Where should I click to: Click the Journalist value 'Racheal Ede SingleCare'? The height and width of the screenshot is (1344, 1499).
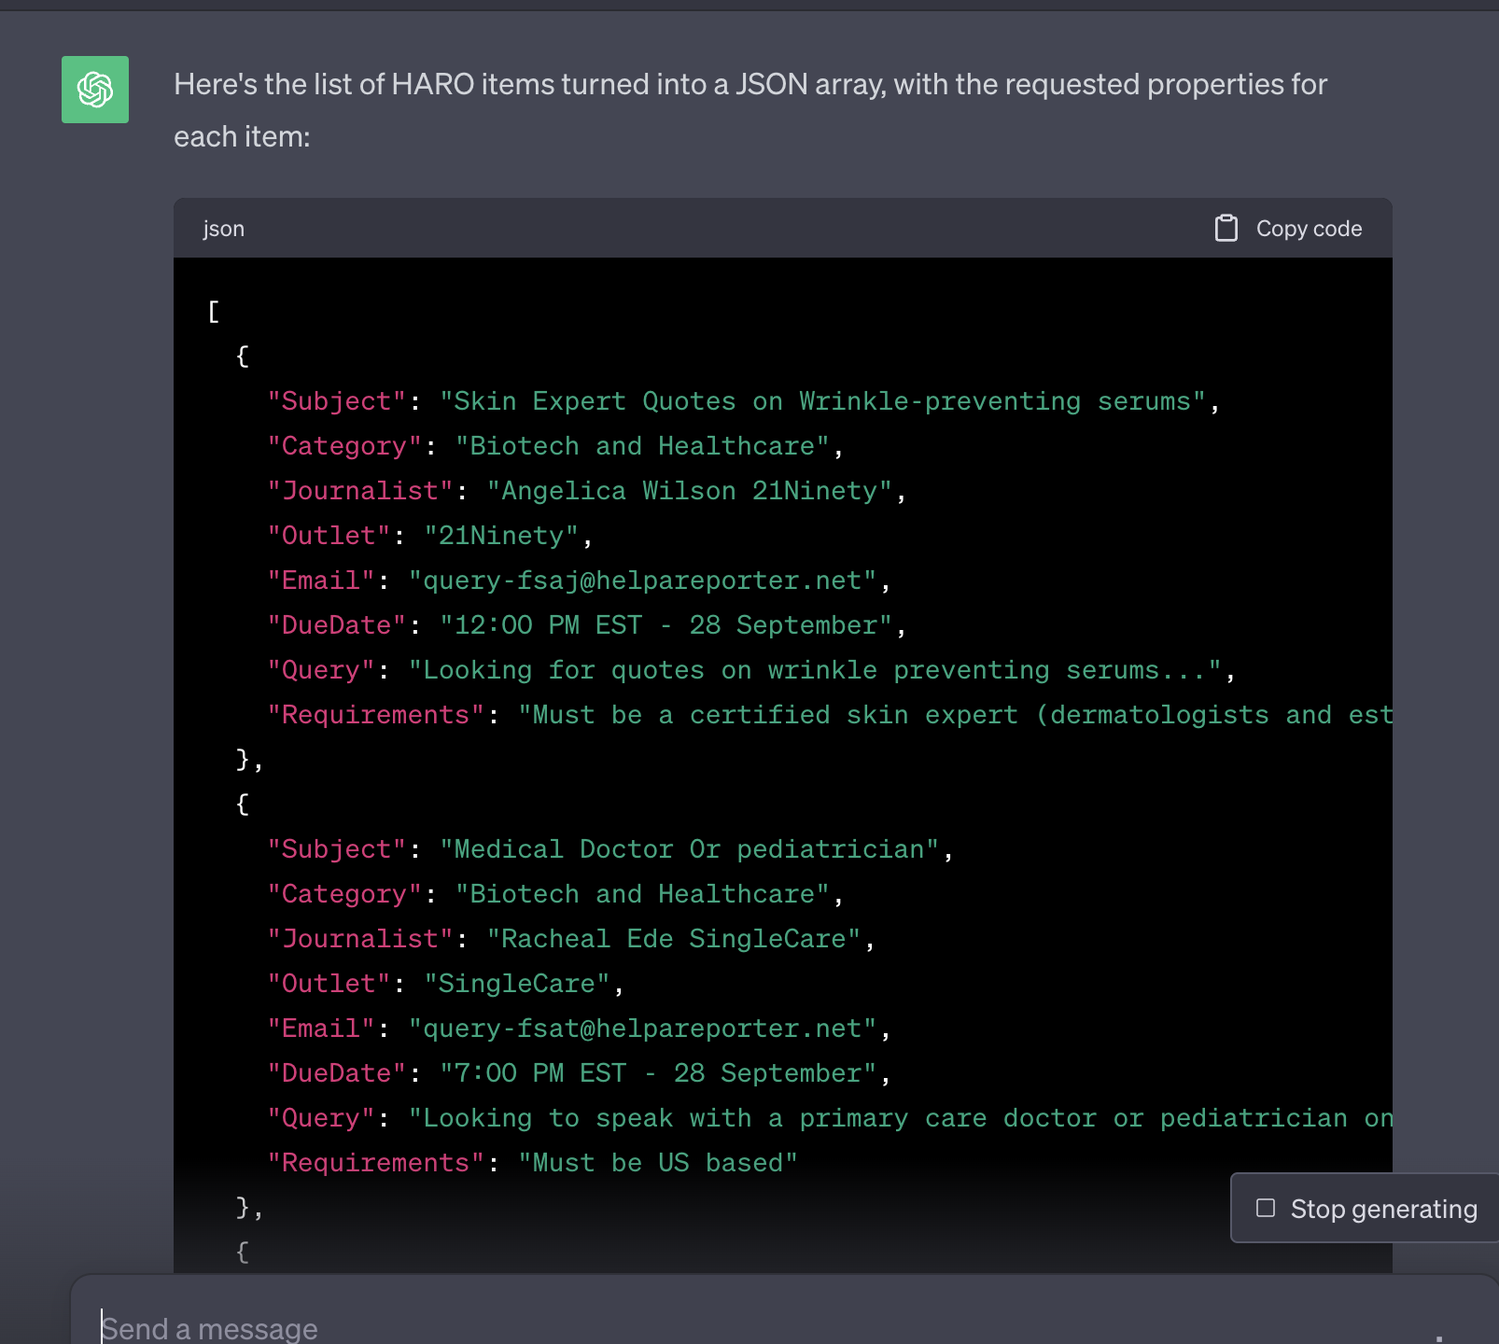pyautogui.click(x=673, y=939)
